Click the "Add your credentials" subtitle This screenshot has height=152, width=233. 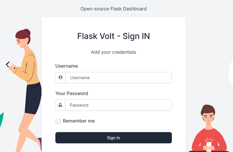[114, 52]
